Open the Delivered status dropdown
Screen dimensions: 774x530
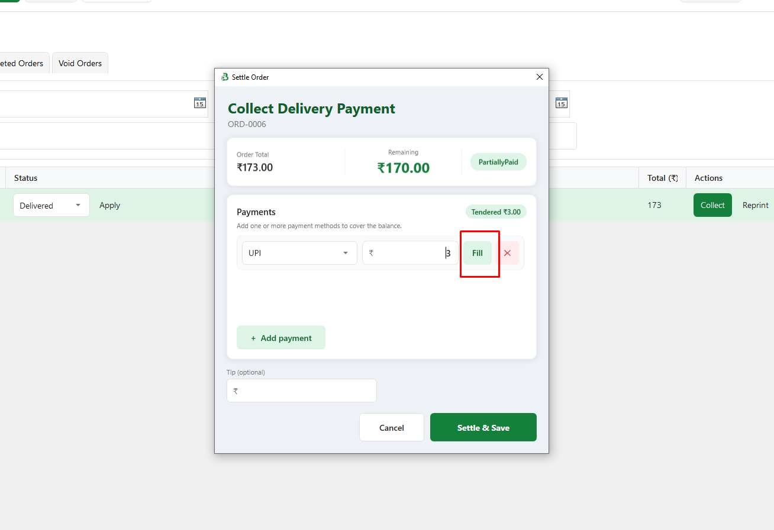(x=51, y=205)
